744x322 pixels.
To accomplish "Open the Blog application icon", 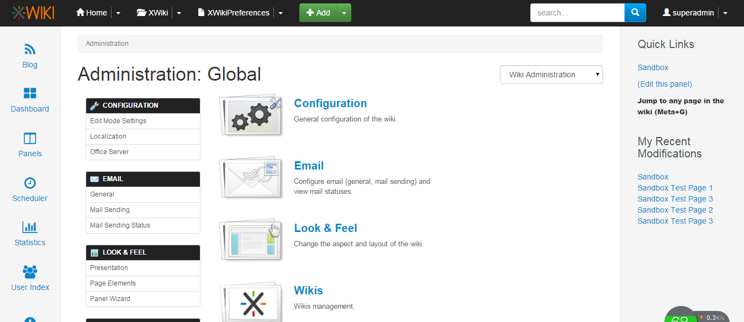I will pyautogui.click(x=30, y=50).
